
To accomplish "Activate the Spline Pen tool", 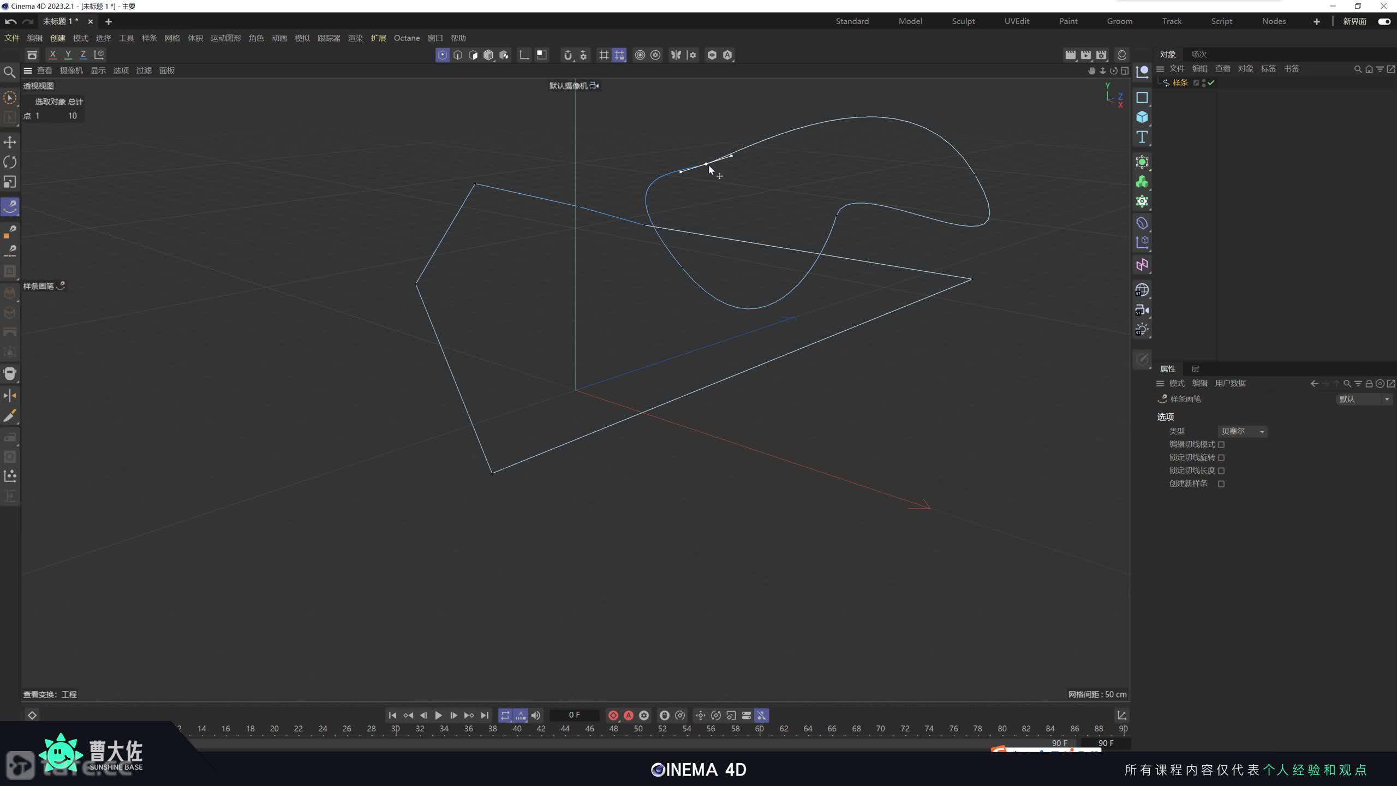I will [x=10, y=206].
